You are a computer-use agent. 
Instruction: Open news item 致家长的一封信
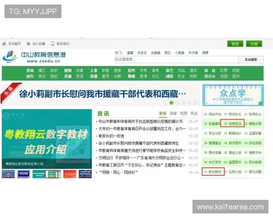click(x=111, y=136)
